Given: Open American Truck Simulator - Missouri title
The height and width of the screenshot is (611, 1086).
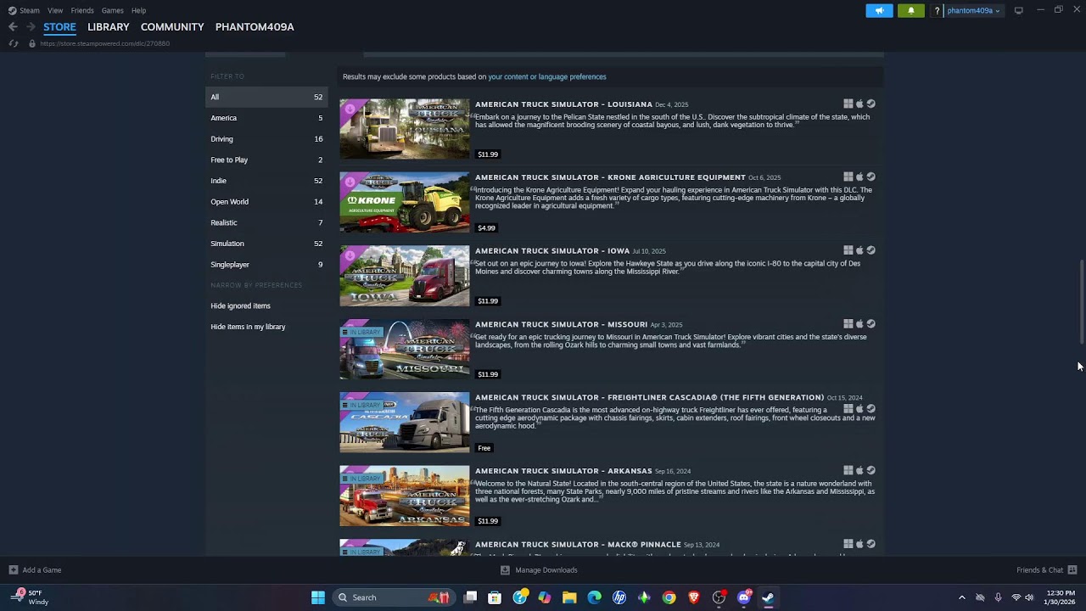Looking at the screenshot, I should tap(561, 324).
